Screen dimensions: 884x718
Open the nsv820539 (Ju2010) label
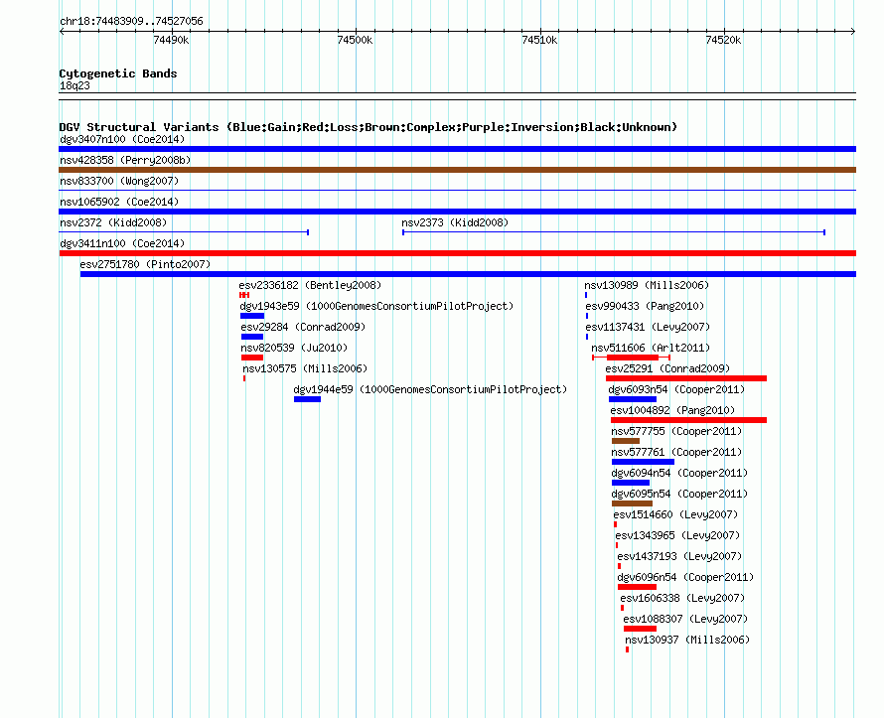tap(294, 348)
